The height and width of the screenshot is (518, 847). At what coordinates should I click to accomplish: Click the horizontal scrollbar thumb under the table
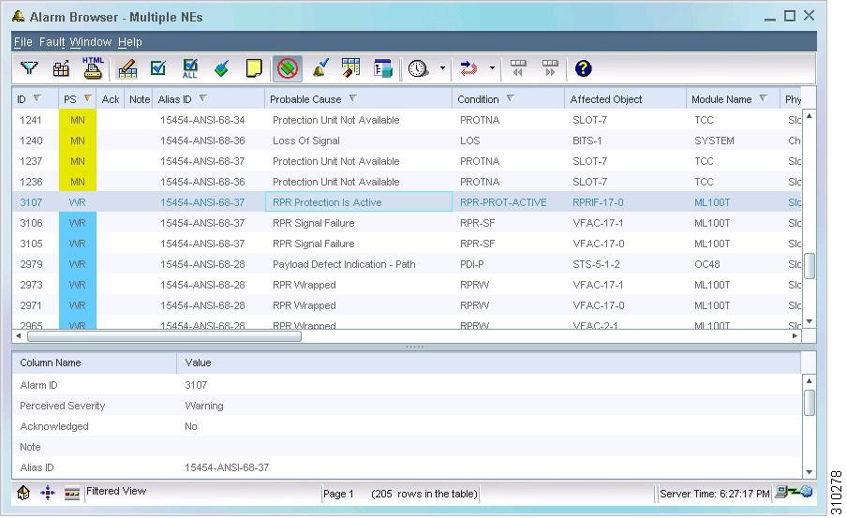tap(164, 336)
